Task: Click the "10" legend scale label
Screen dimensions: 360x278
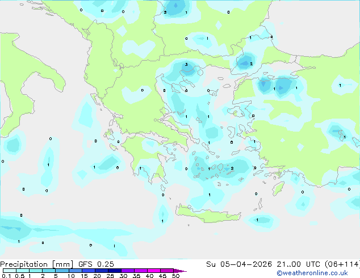Action: click(x=71, y=276)
